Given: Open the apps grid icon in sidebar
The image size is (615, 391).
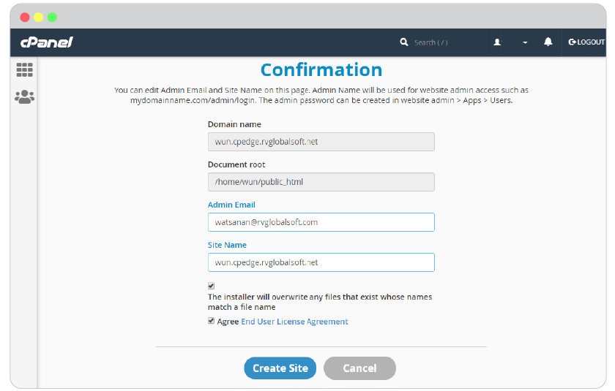Looking at the screenshot, I should [24, 69].
